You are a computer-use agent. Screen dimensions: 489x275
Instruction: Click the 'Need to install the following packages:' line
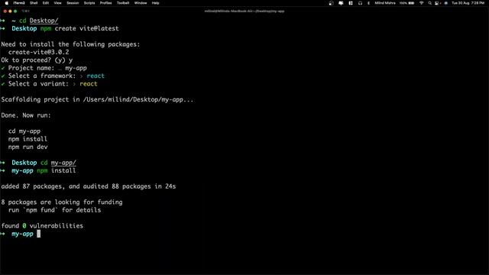tap(70, 44)
